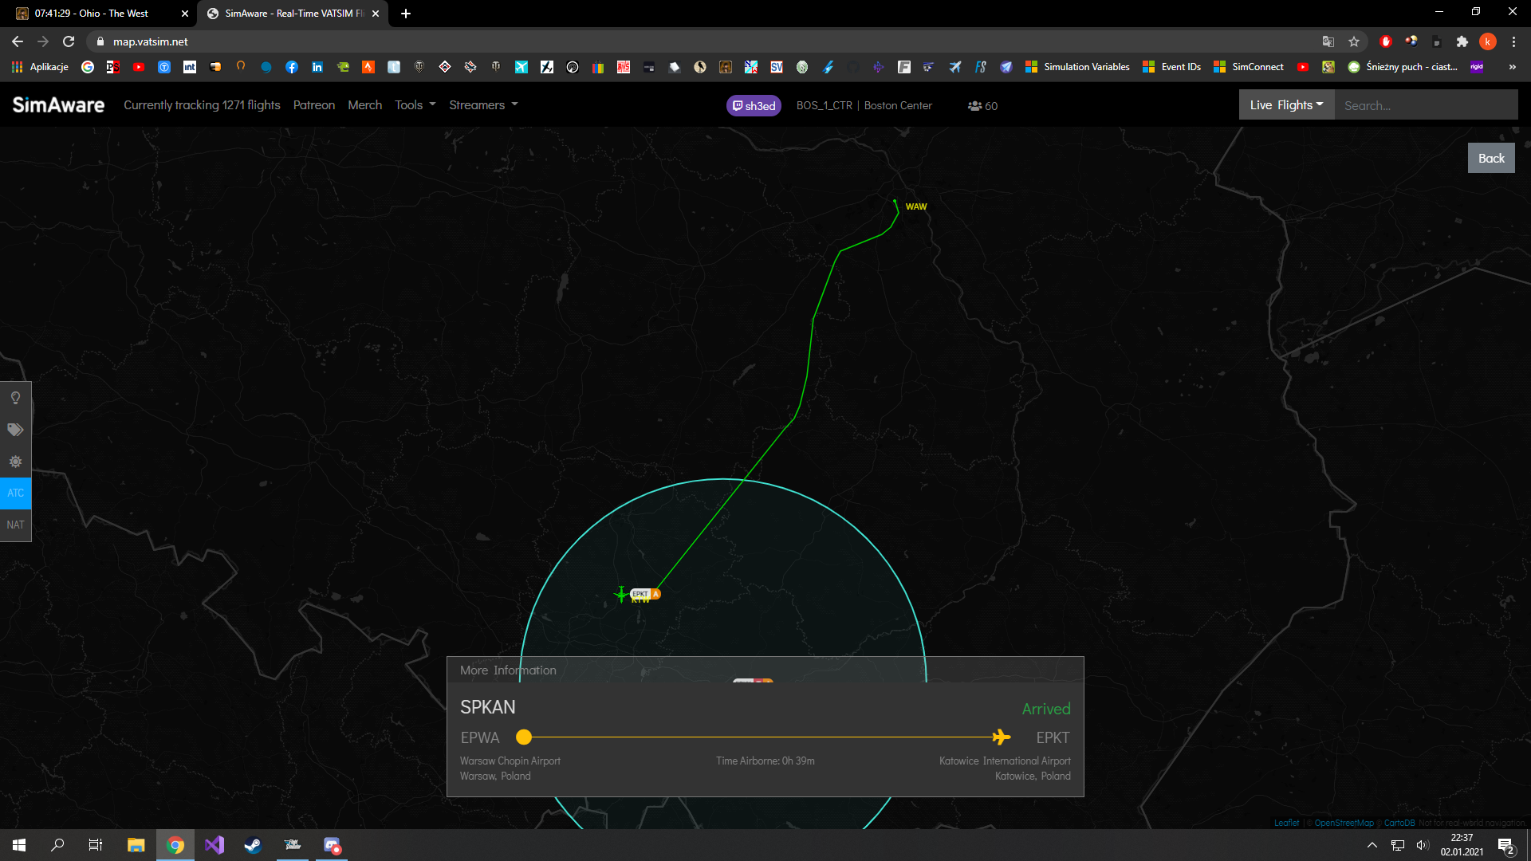Click the flight progress bar plane marker
The height and width of the screenshot is (861, 1531).
click(1001, 737)
